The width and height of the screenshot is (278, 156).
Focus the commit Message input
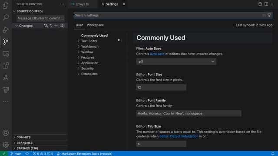point(40,18)
